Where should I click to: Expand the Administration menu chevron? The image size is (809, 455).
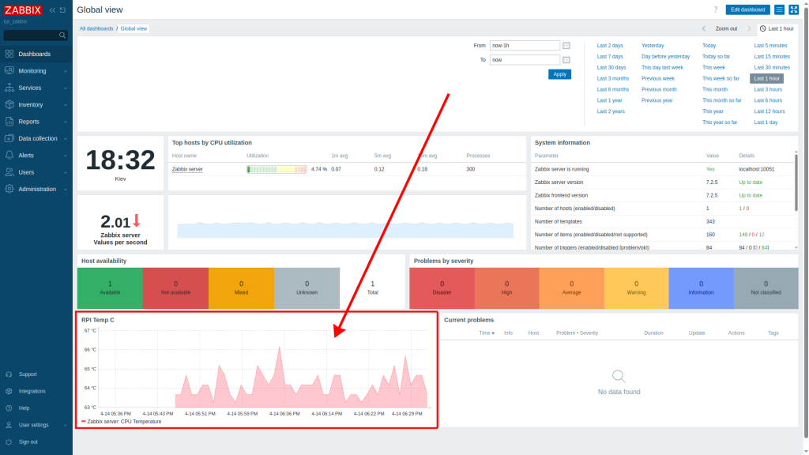pyautogui.click(x=66, y=190)
